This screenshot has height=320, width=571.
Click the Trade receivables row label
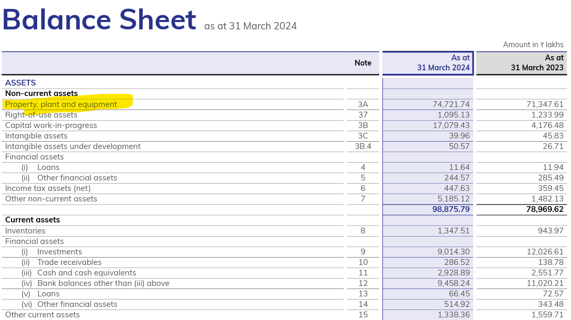(69, 262)
